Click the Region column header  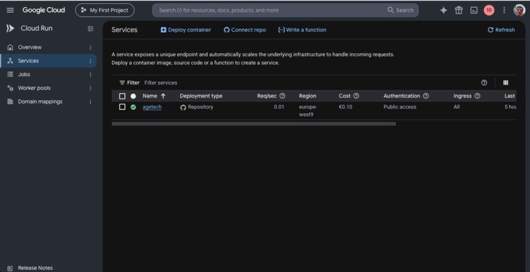click(x=308, y=96)
